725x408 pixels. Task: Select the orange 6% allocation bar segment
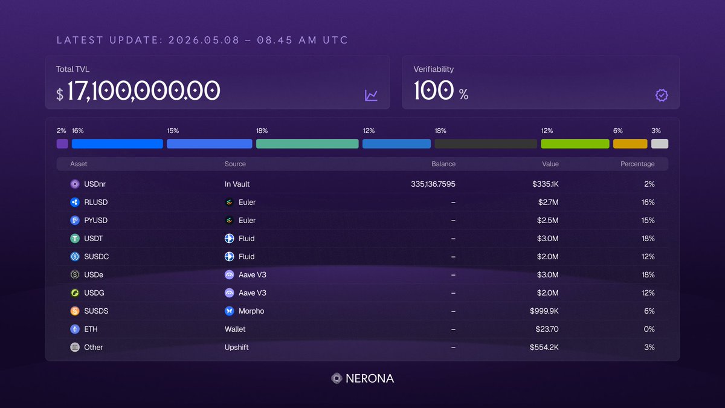coord(630,144)
